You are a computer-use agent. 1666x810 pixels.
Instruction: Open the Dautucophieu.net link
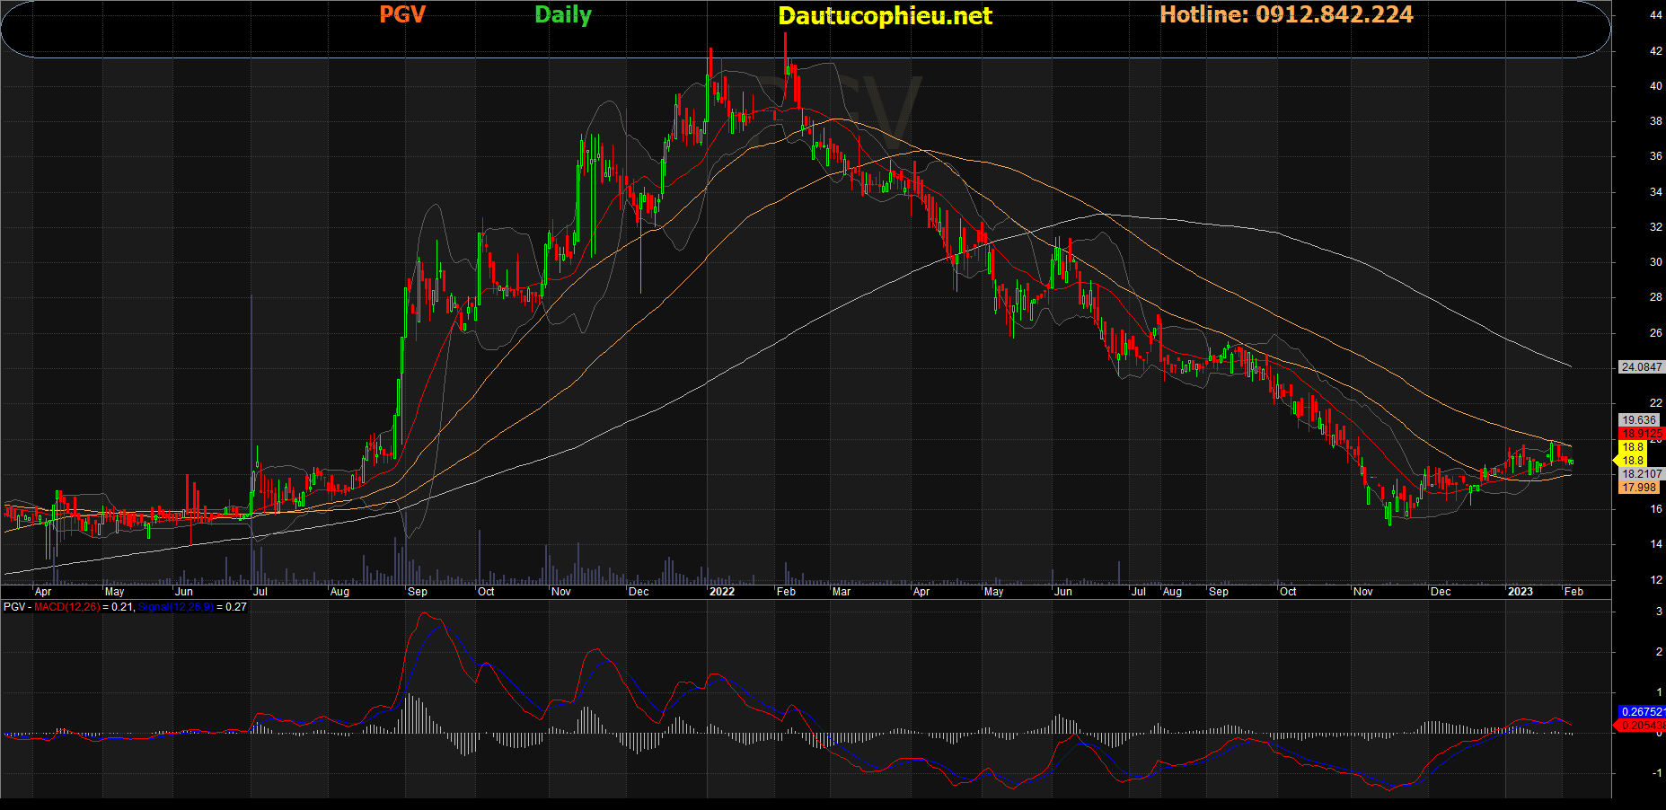pyautogui.click(x=885, y=15)
